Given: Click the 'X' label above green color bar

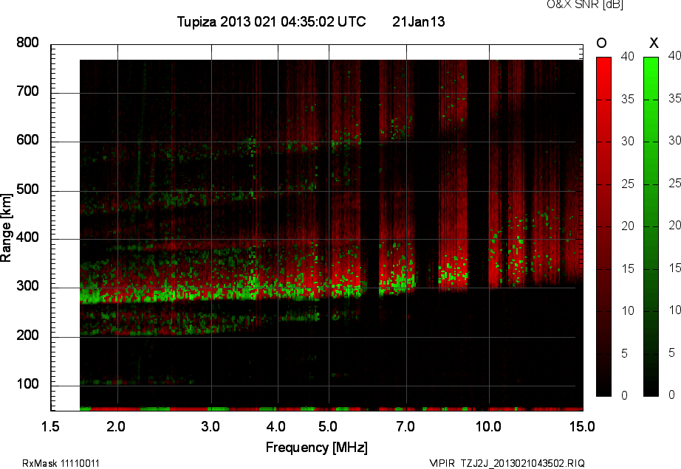Looking at the screenshot, I should (x=654, y=43).
